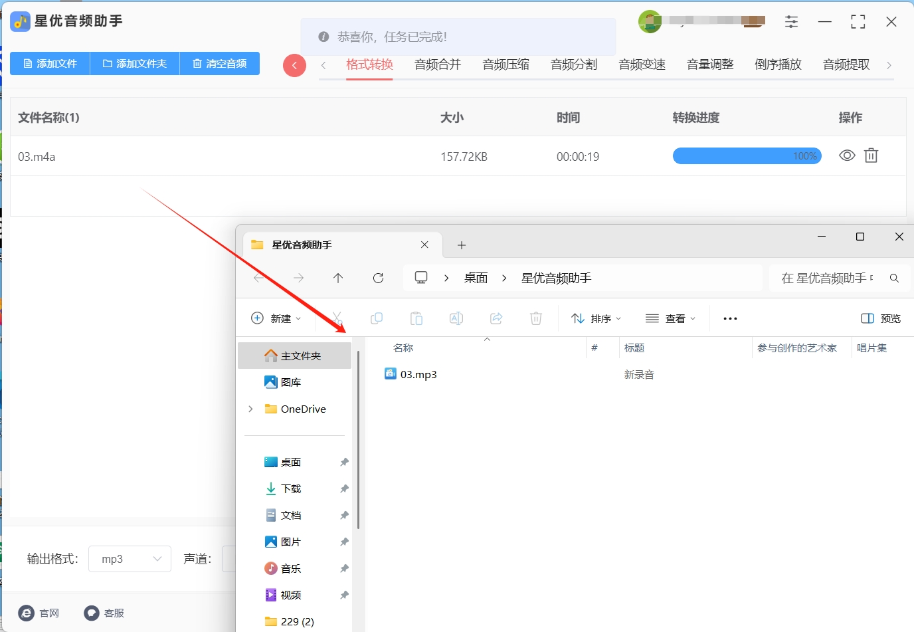914x632 pixels.
Task: Switch to the 倒序播放 tab
Action: coord(778,64)
